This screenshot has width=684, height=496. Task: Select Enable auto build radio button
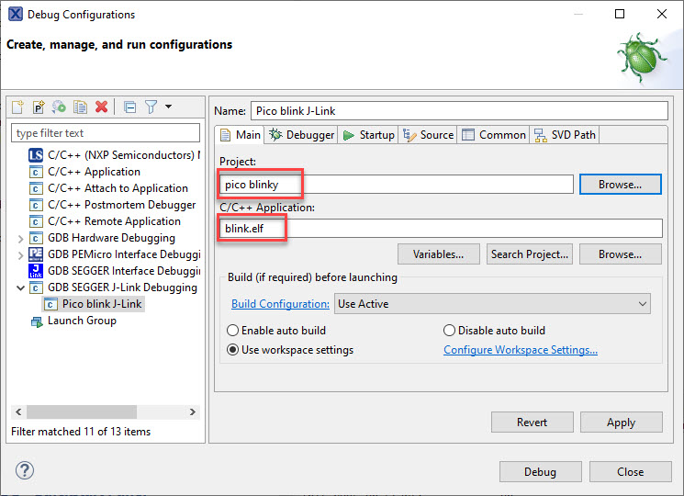coord(233,331)
